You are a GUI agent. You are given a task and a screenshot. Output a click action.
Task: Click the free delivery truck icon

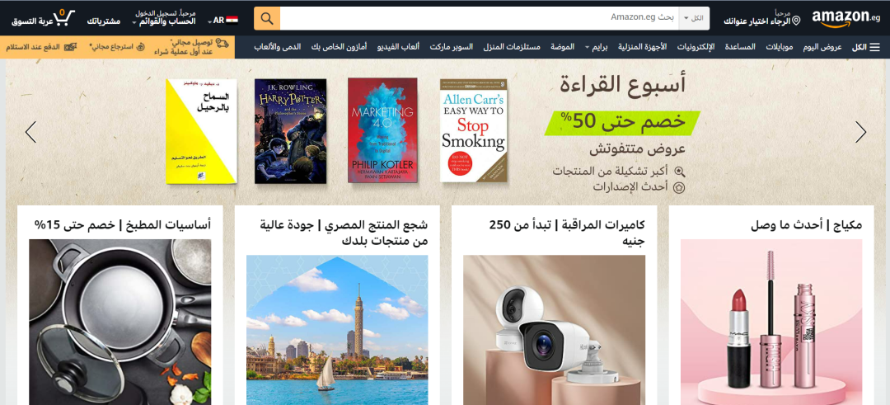click(222, 43)
